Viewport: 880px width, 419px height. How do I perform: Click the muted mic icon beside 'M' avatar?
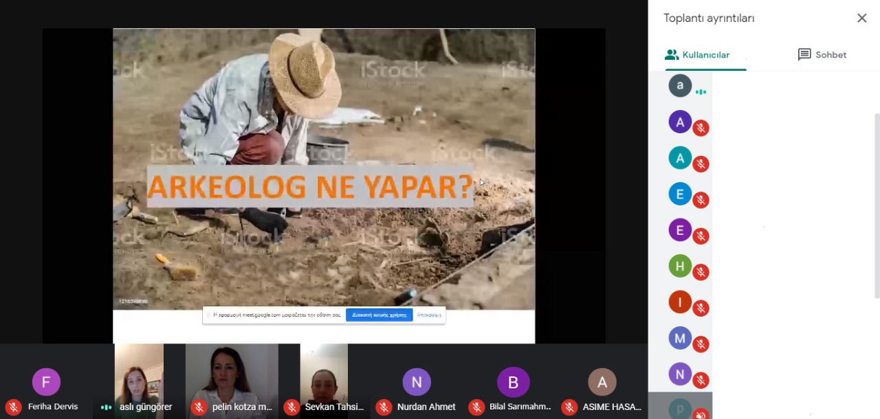pos(701,343)
